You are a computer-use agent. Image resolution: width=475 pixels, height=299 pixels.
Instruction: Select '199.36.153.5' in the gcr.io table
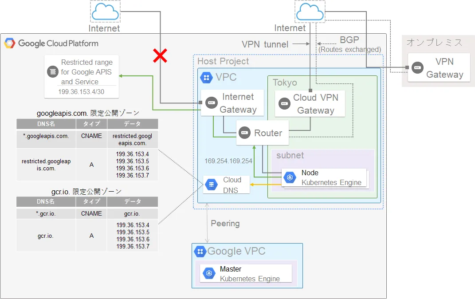(x=133, y=232)
